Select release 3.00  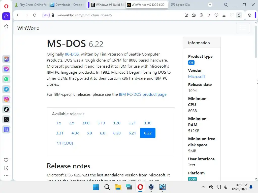pyautogui.click(x=86, y=123)
